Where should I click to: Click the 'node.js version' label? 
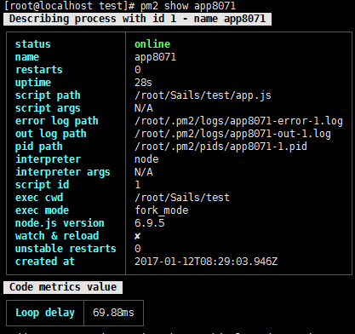tap(60, 223)
